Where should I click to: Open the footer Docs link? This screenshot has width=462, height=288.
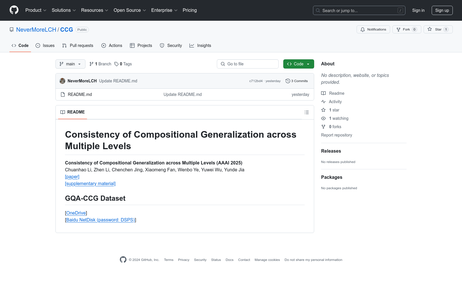pos(230,260)
